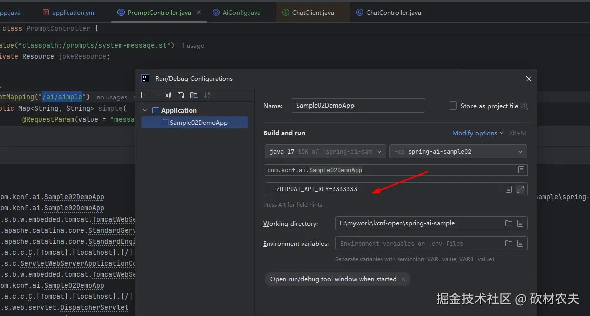The height and width of the screenshot is (316, 590).
Task: Open gear settings beside Store as project file
Action: click(524, 106)
